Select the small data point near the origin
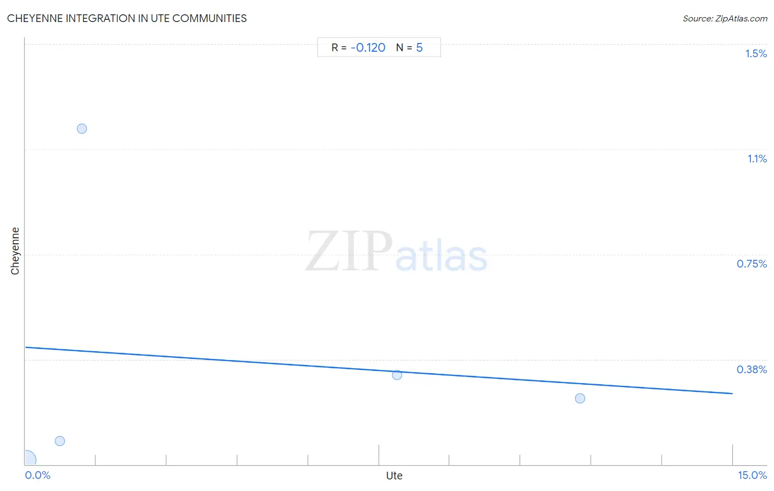The height and width of the screenshot is (491, 774). (x=60, y=441)
